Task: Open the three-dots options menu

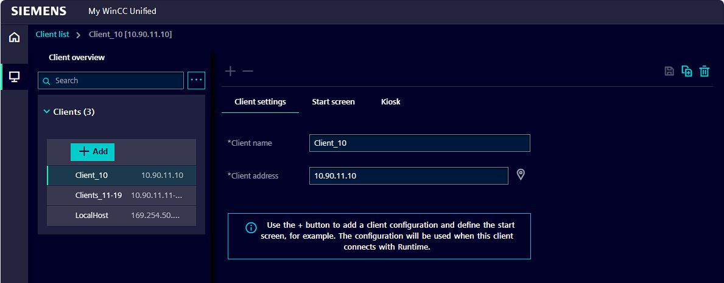Action: coord(196,80)
